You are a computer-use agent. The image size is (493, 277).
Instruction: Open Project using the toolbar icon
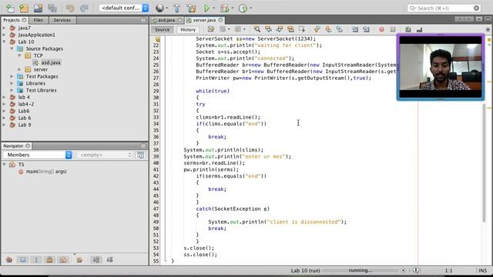click(x=38, y=8)
